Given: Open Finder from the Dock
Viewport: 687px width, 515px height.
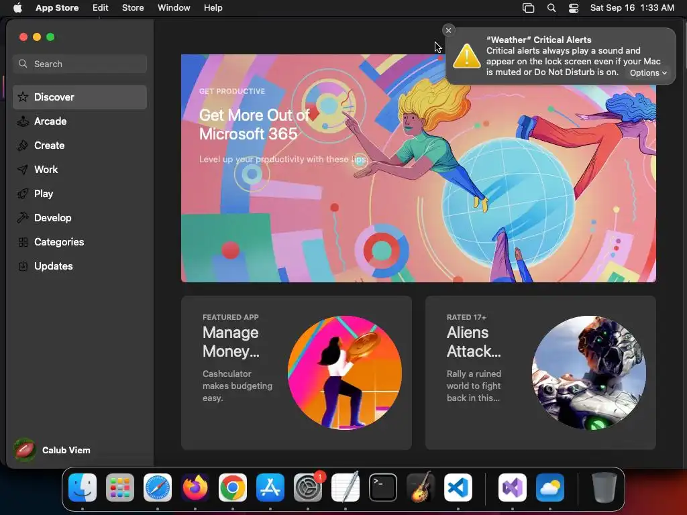Looking at the screenshot, I should tap(83, 488).
